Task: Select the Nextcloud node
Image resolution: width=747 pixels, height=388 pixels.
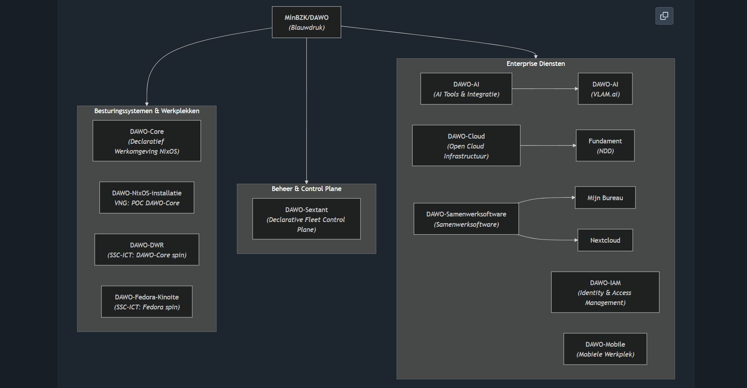Action: click(605, 240)
